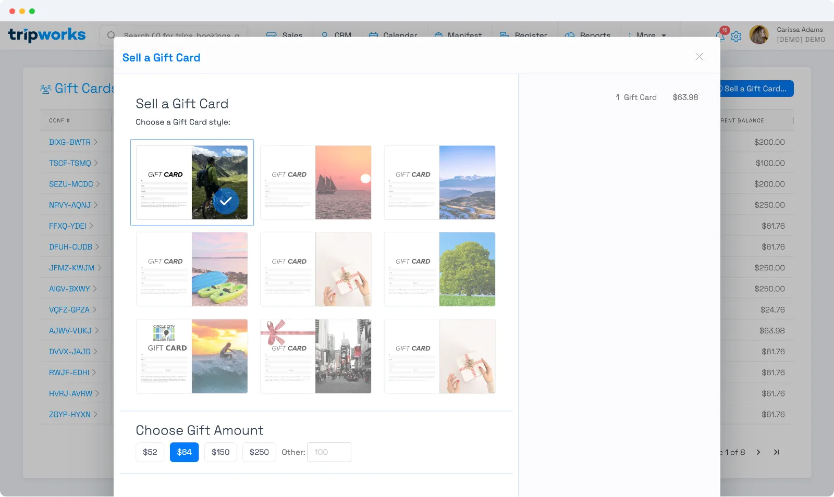Choose the $150 gift amount
834x497 pixels.
(220, 452)
